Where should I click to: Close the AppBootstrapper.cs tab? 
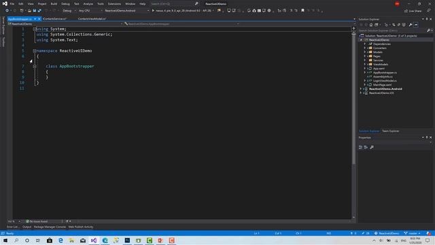pos(39,19)
